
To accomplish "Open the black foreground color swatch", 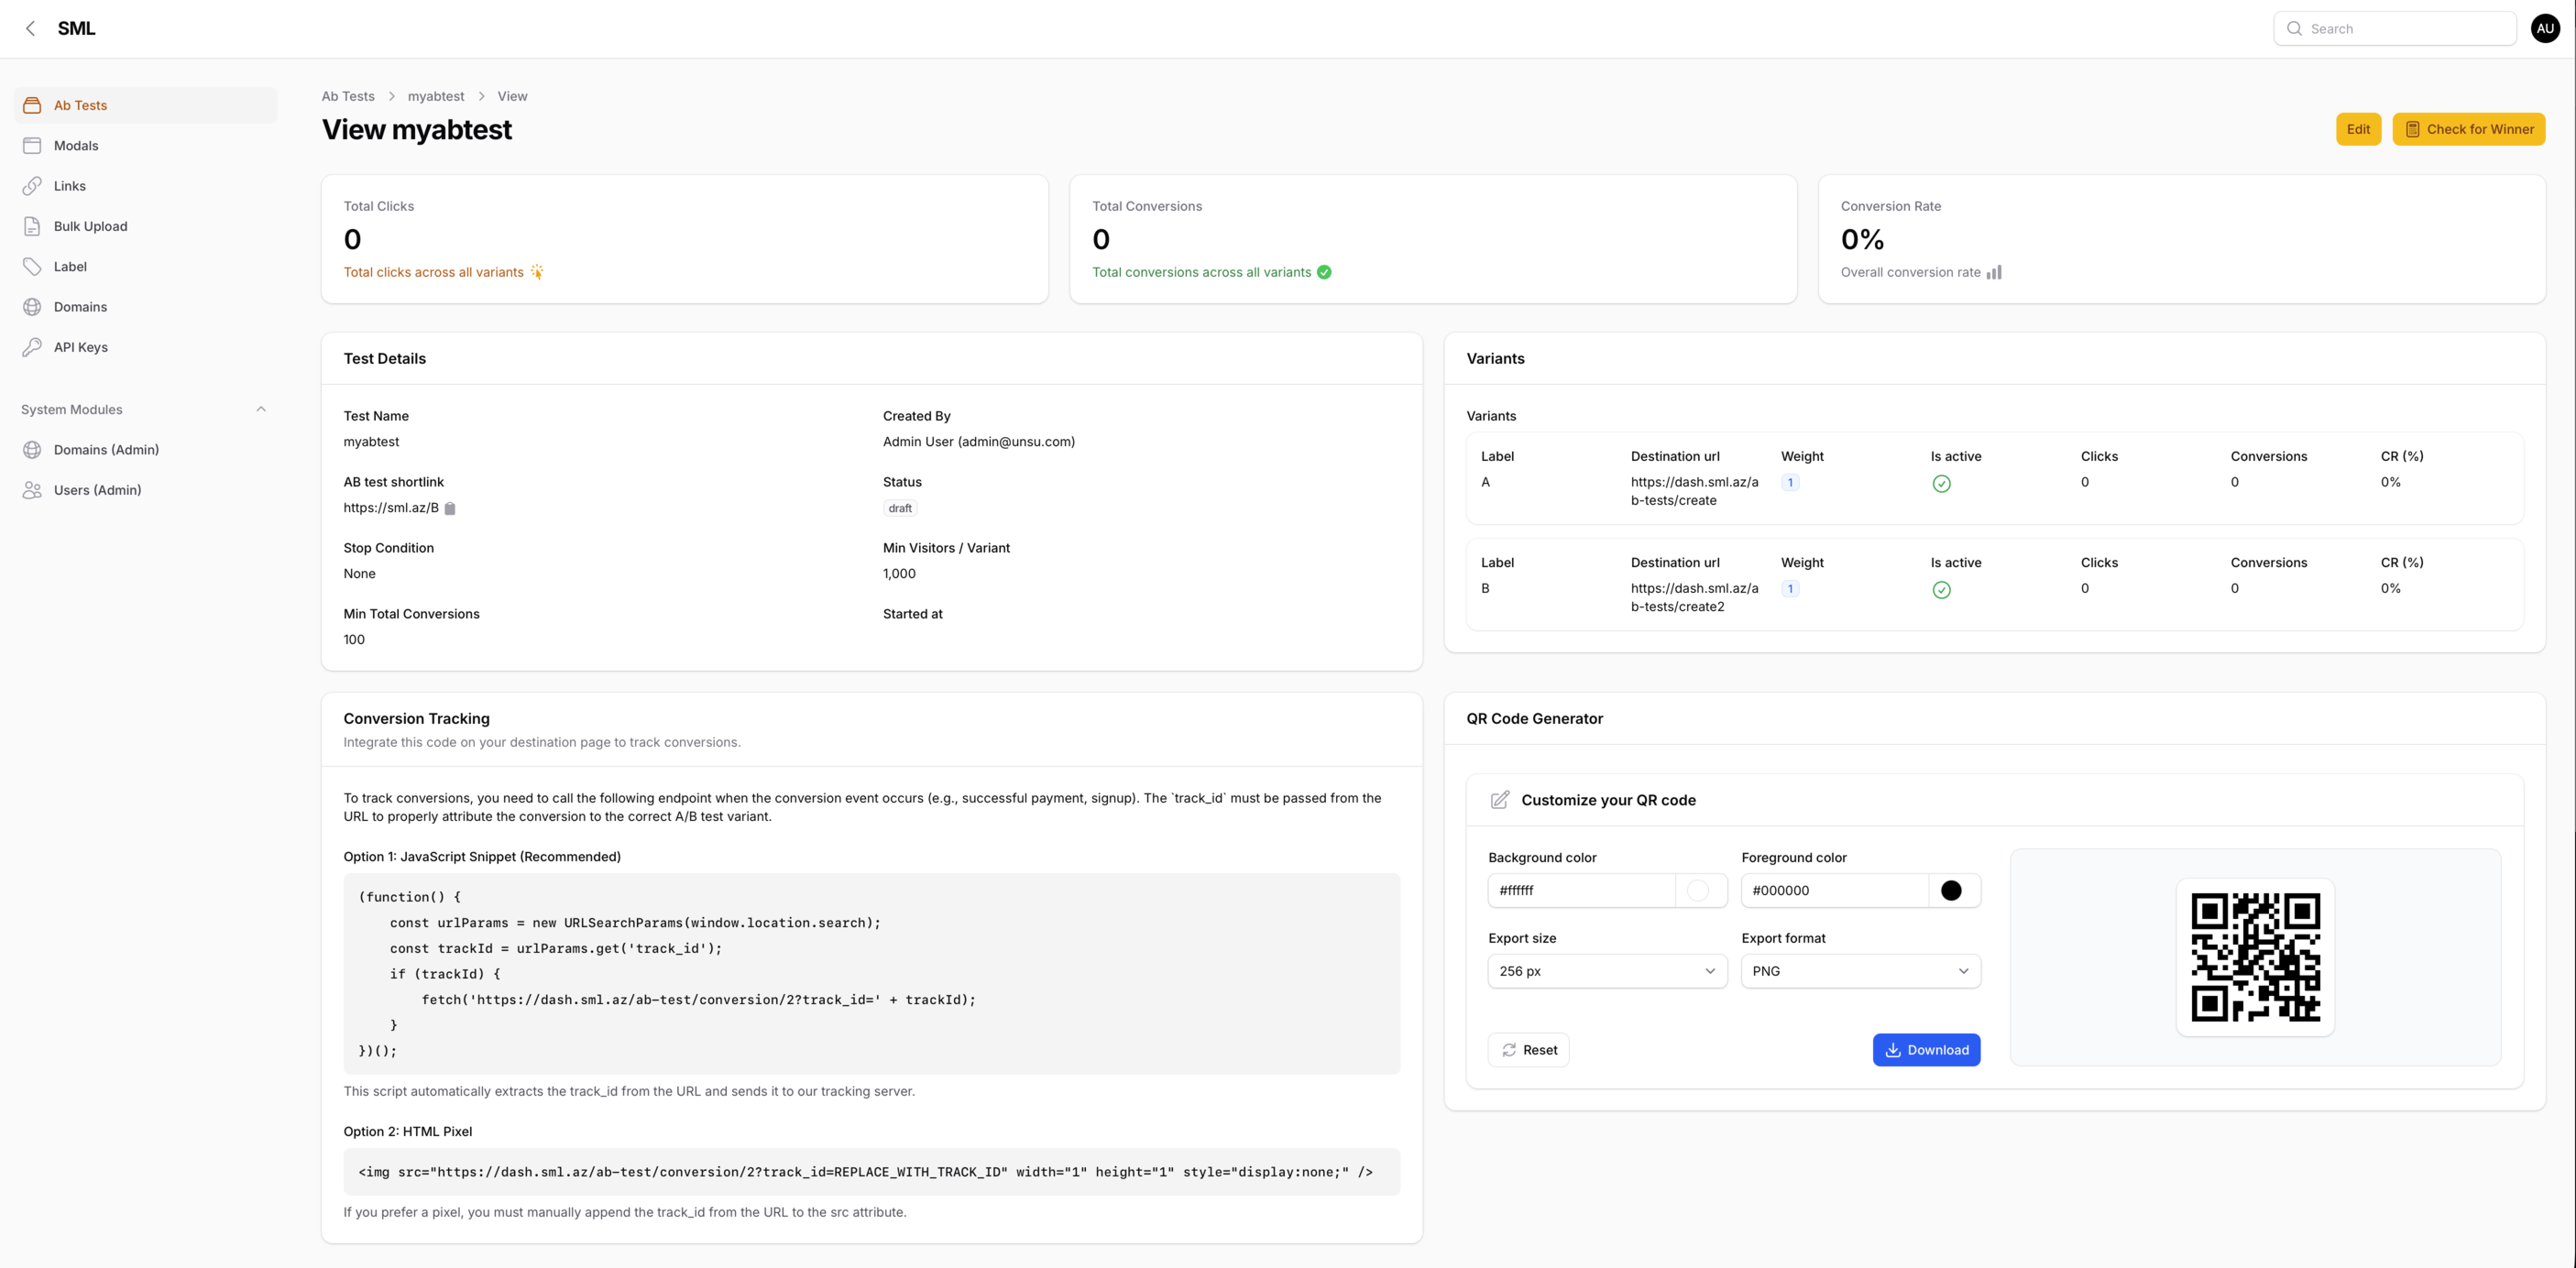I will click(1950, 890).
